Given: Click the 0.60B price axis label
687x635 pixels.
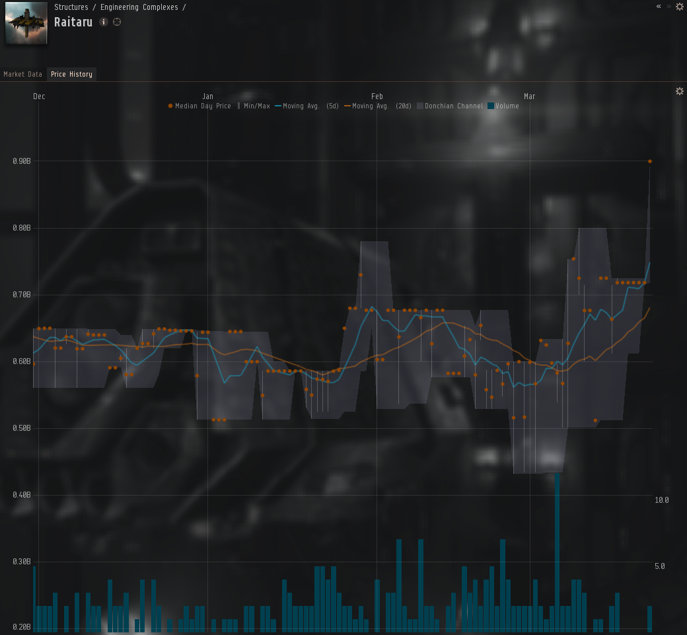Looking at the screenshot, I should pos(22,361).
